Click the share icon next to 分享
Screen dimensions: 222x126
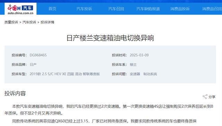pos(205,97)
